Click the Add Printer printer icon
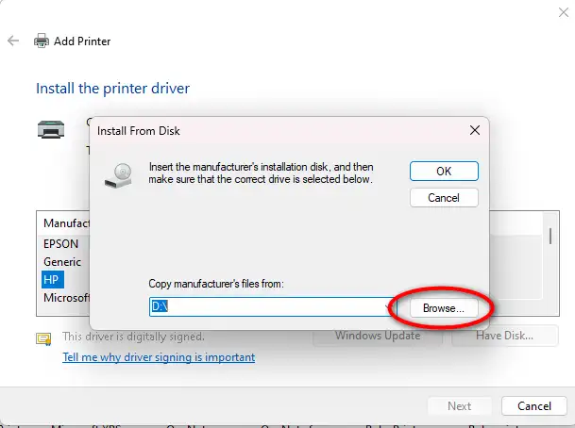Image resolution: width=575 pixels, height=428 pixels. tap(42, 41)
